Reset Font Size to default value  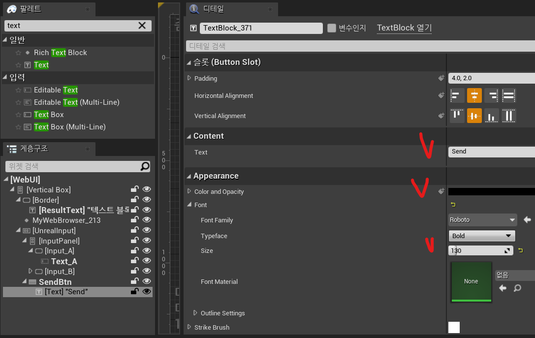[x=520, y=251]
